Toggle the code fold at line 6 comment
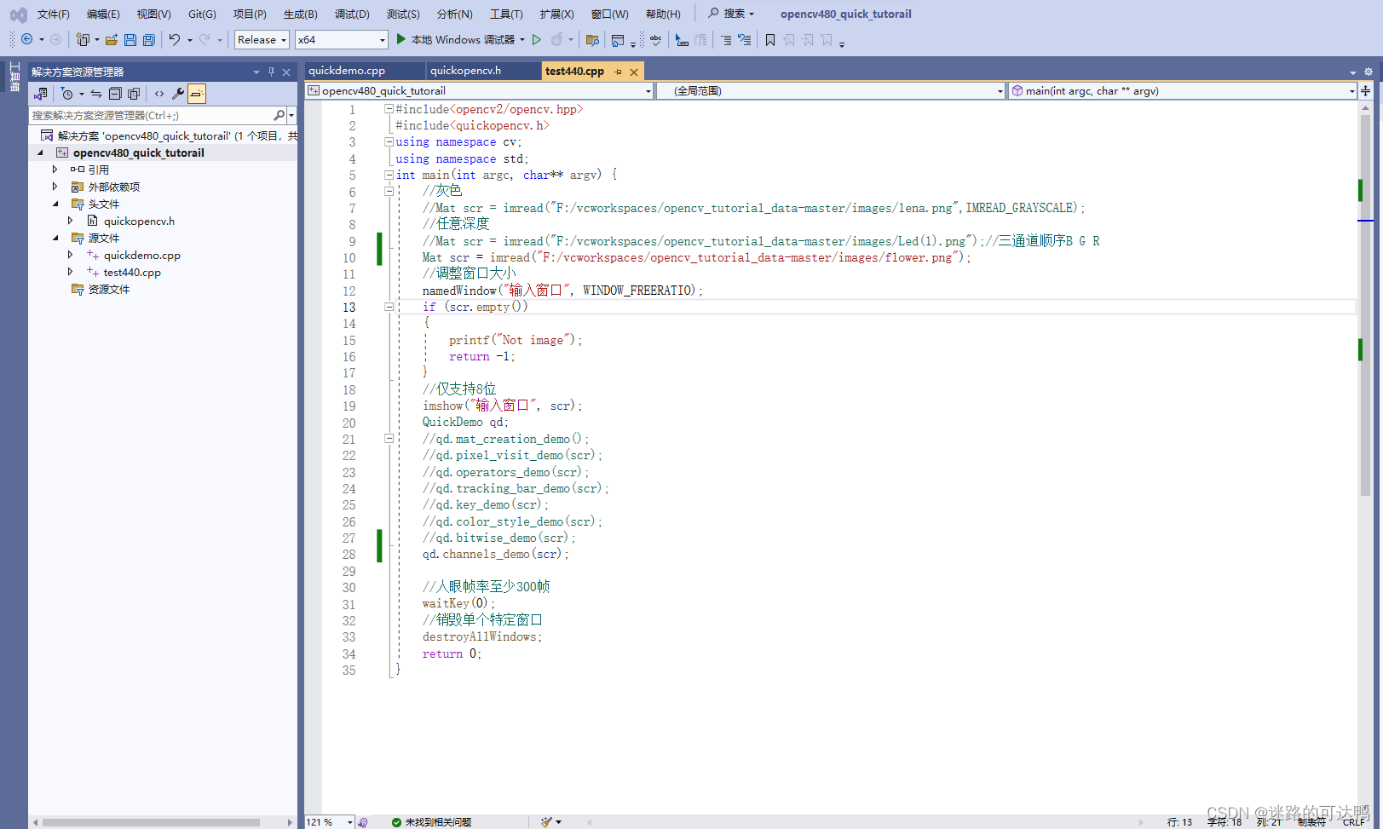This screenshot has width=1383, height=829. 389,191
